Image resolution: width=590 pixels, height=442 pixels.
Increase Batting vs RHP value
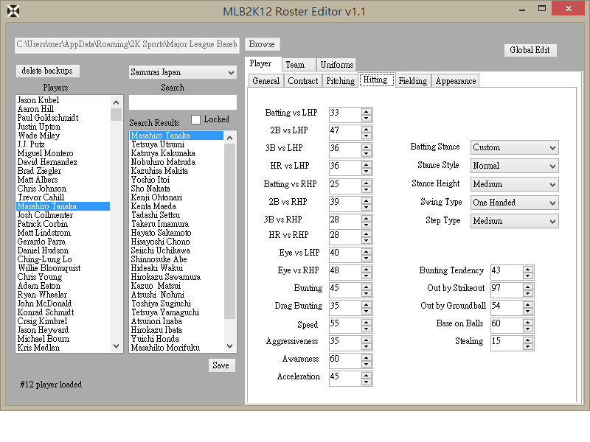point(366,183)
